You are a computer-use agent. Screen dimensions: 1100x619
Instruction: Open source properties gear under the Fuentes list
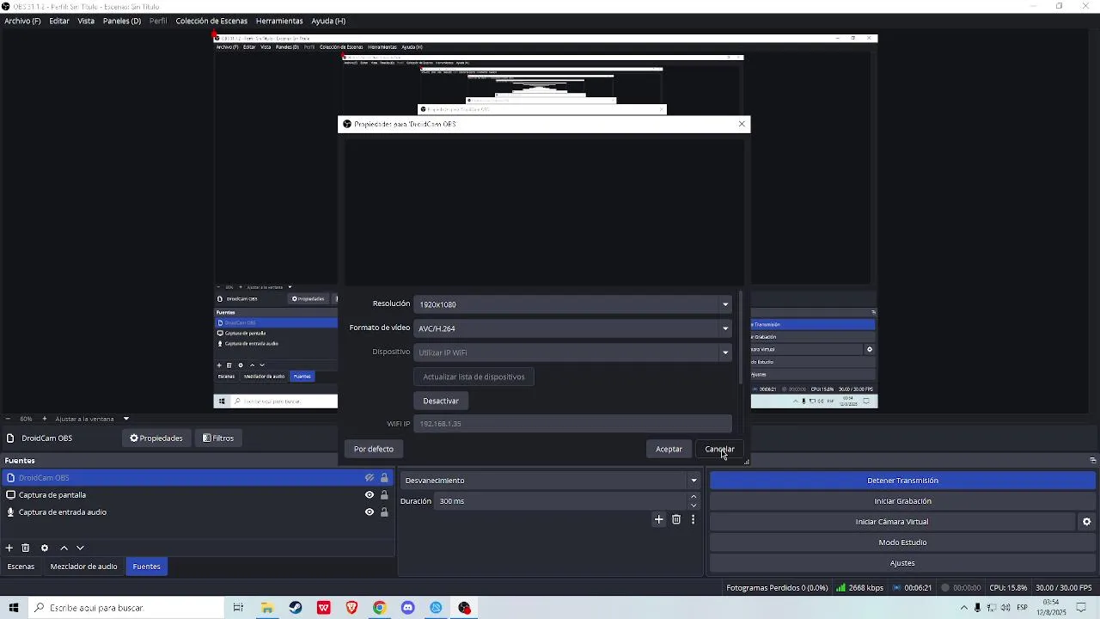(x=45, y=548)
